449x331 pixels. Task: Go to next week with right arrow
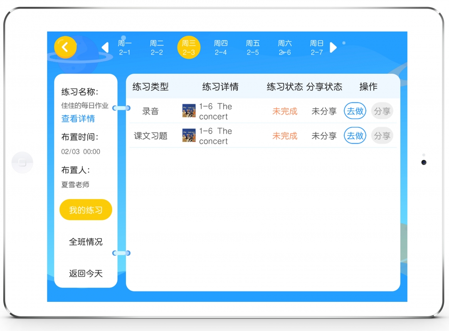[333, 47]
